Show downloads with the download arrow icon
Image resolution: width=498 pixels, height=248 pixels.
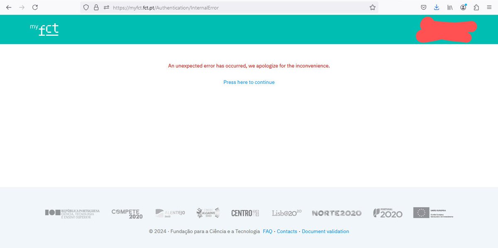point(437,7)
